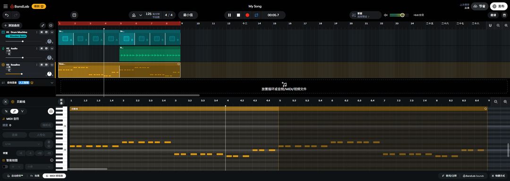Open BandLab Sounds

click(473, 176)
